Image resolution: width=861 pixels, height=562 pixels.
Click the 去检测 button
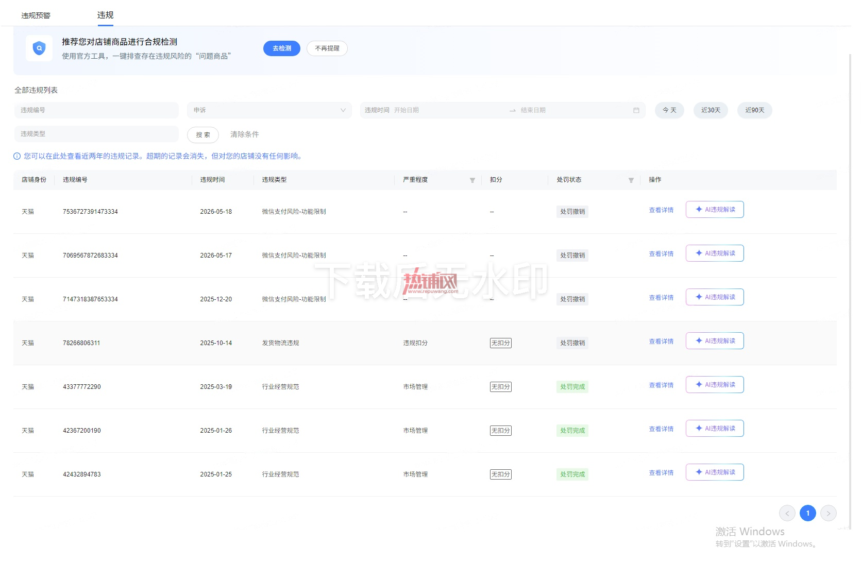click(282, 48)
